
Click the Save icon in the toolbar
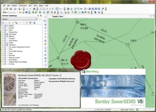coord(11,9)
